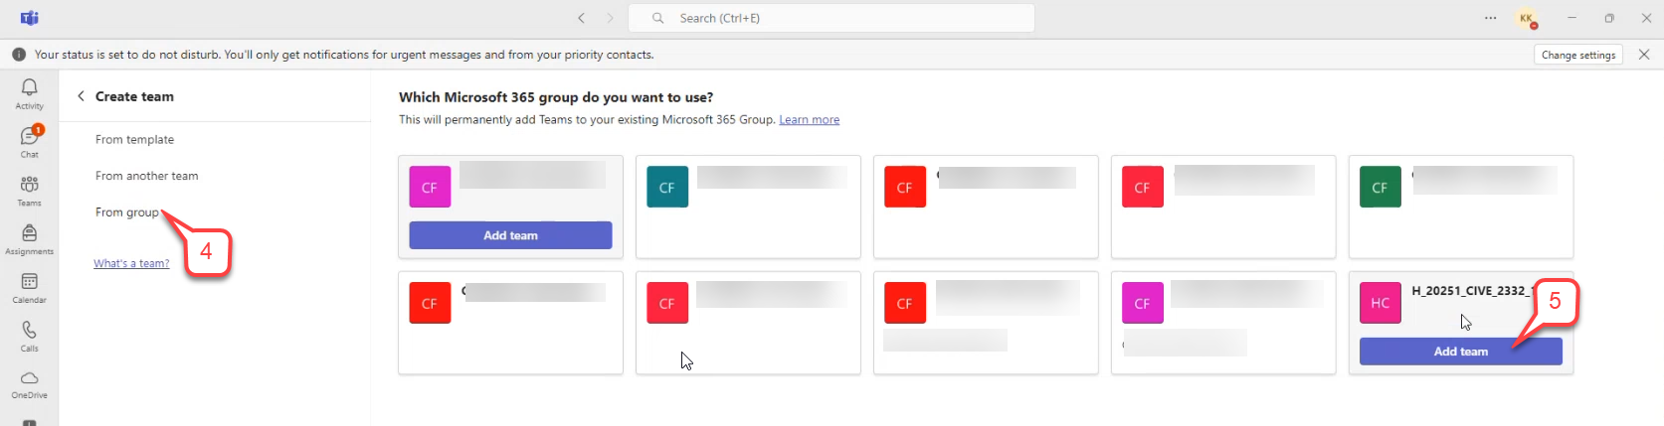1664x426 pixels.
Task: Click Add team on first group card
Action: (x=510, y=235)
